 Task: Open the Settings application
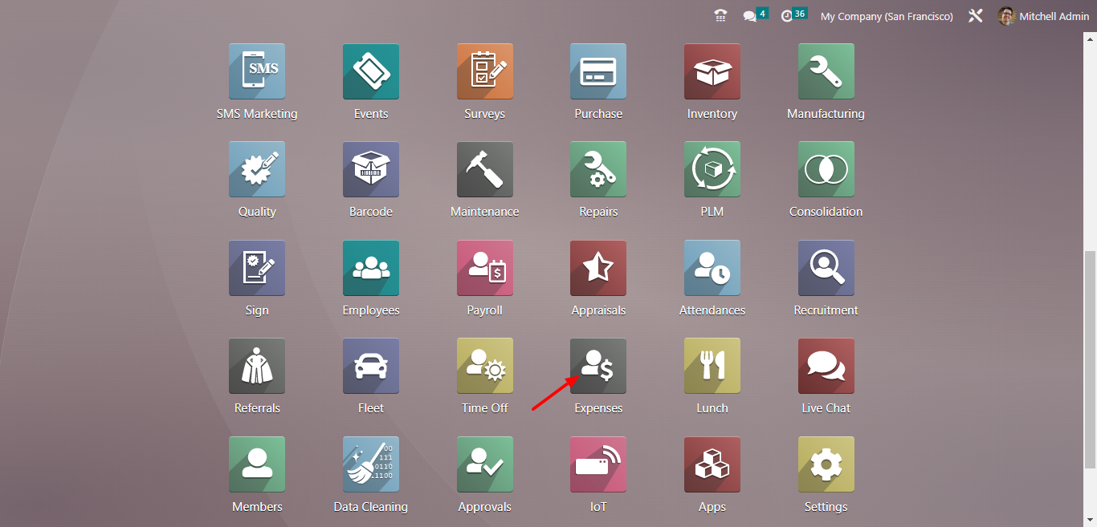pos(826,475)
